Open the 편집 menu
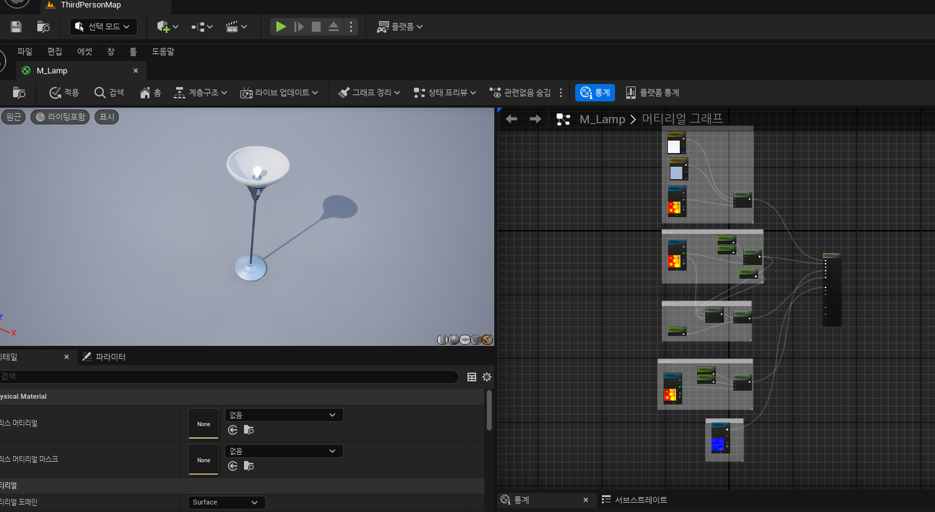This screenshot has height=512, width=935. 55,52
